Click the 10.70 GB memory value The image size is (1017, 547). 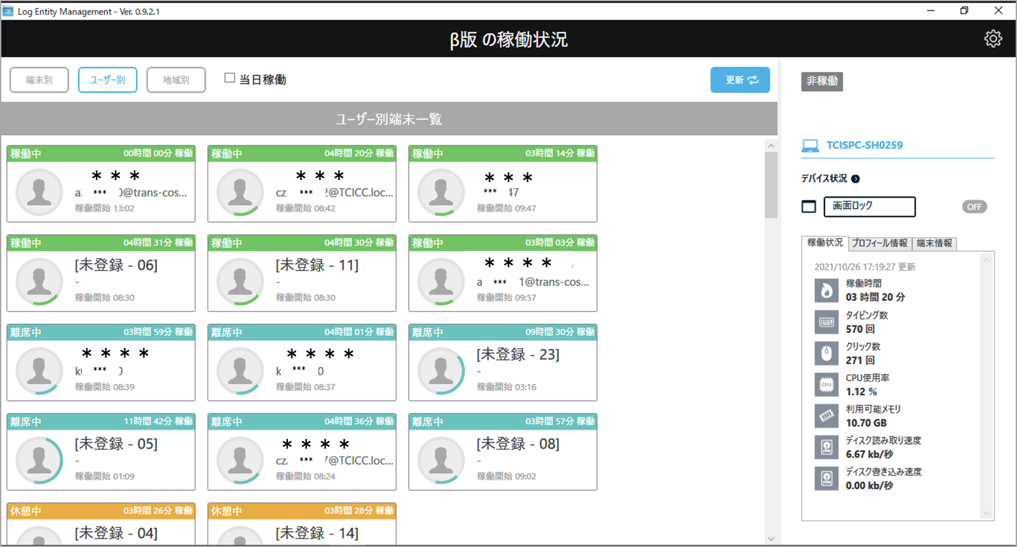point(866,423)
